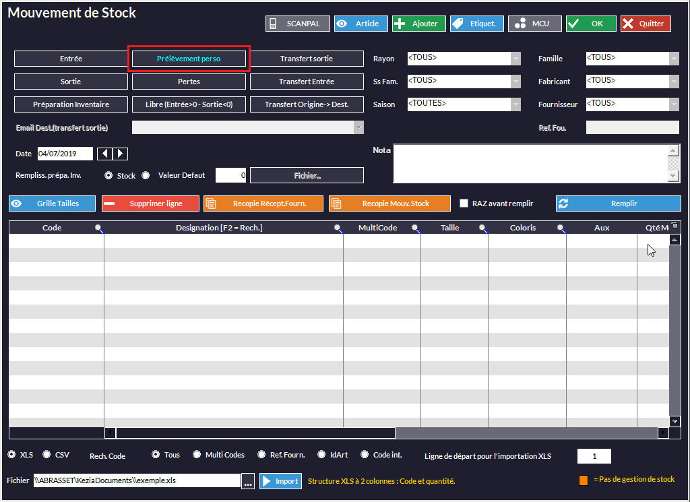
Task: Click the SCANPAL device button
Action: (297, 24)
